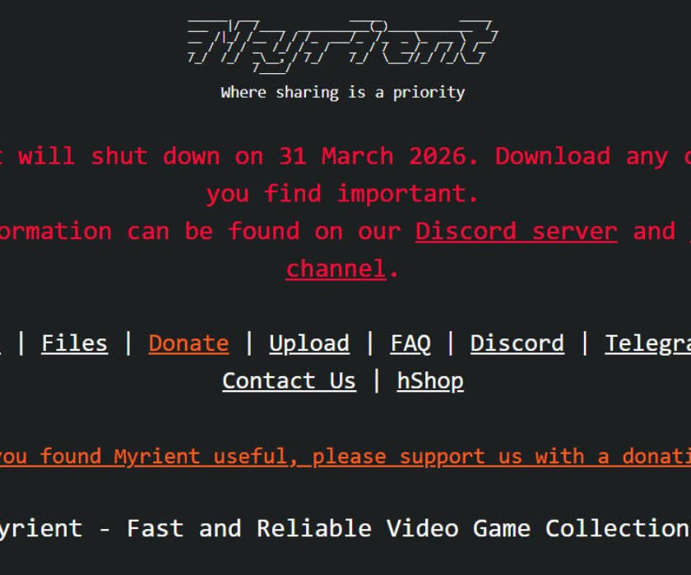The height and width of the screenshot is (575, 691).
Task: Click the Myrient ASCII art logo
Action: tap(342, 46)
